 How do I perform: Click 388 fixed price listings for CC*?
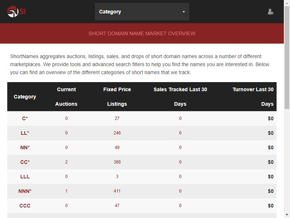pos(117,162)
